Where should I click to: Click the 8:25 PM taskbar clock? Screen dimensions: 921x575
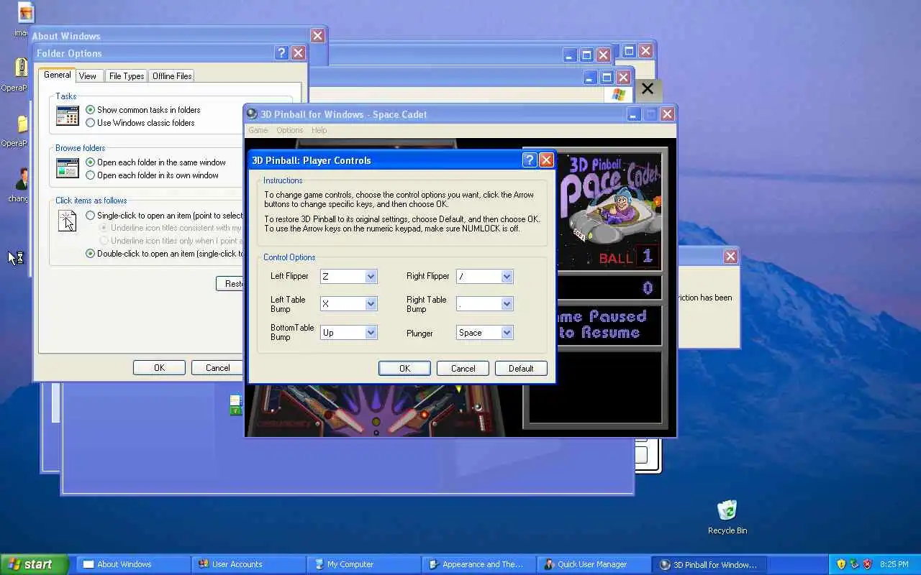[894, 564]
